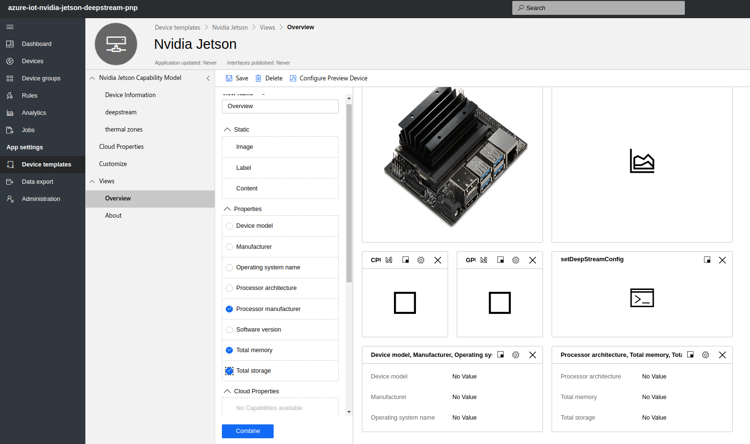This screenshot has width=750, height=444.
Task: Collapse the Cloud Properties section in the capabilities list
Action: [227, 391]
